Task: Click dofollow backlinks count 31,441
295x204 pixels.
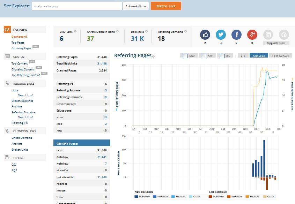Action: 102,157
